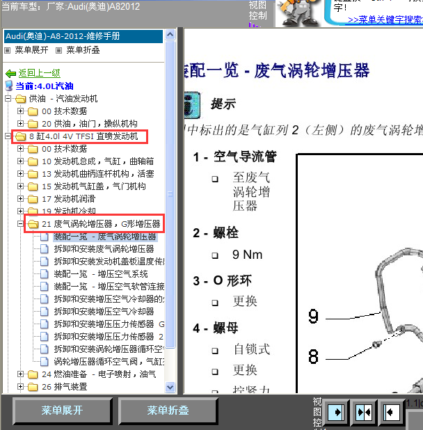Collapse the 8 缸4.0l 4V TFSI engine node
Viewport: 423px width, 430px height.
pyautogui.click(x=8, y=136)
